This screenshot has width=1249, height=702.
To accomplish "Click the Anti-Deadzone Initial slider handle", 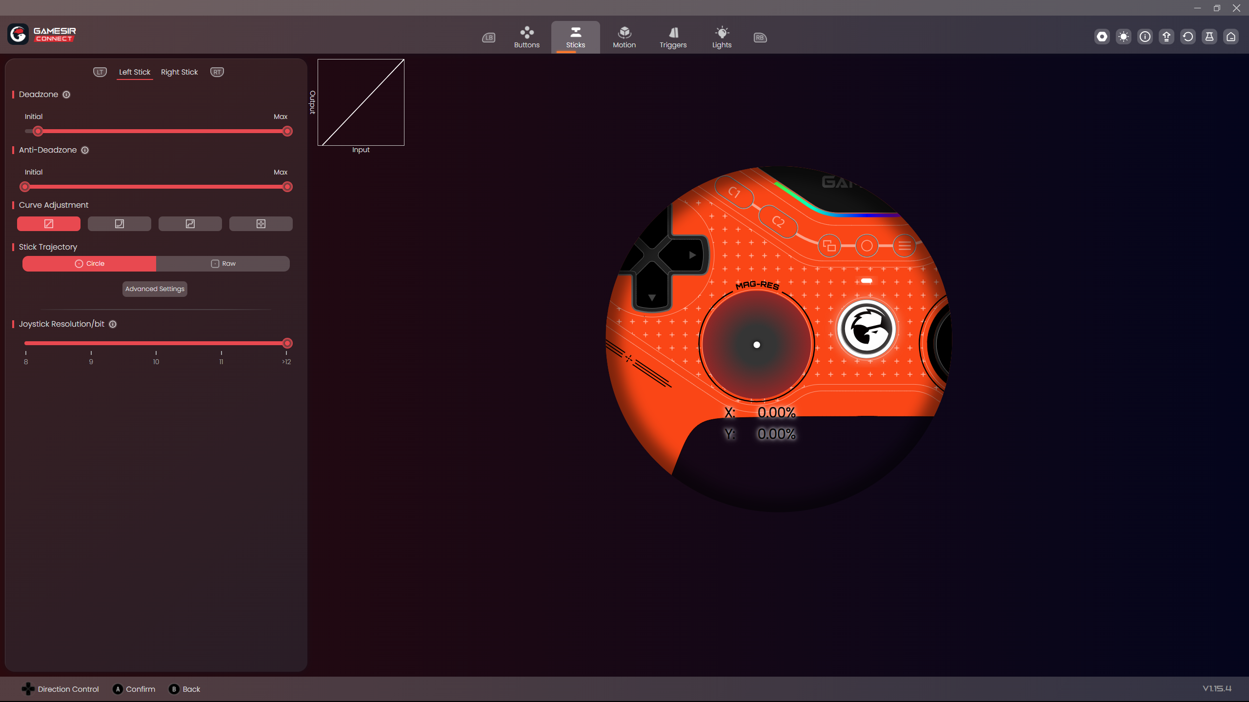I will 25,187.
